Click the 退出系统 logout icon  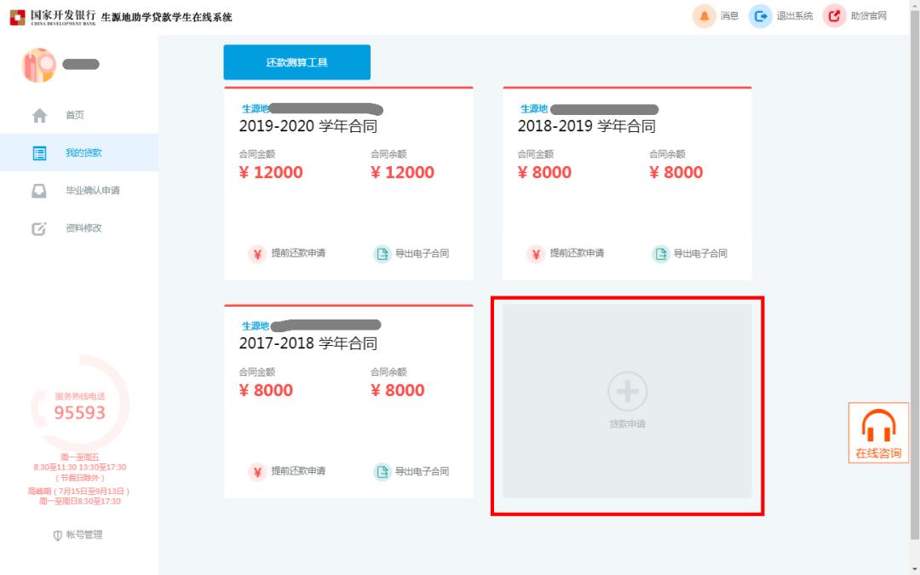pos(758,15)
